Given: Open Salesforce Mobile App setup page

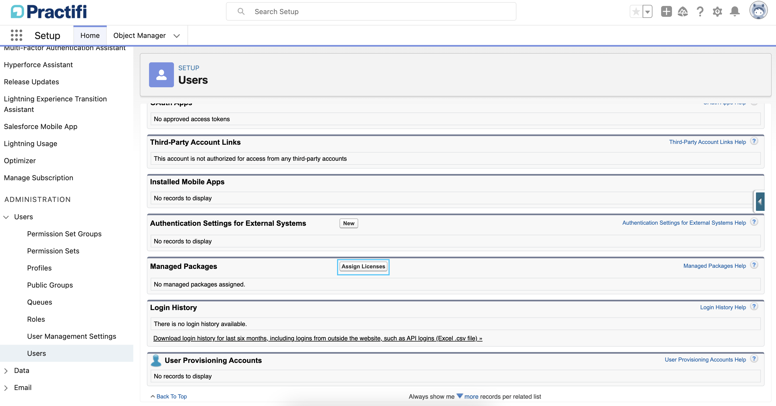Looking at the screenshot, I should click(x=41, y=127).
